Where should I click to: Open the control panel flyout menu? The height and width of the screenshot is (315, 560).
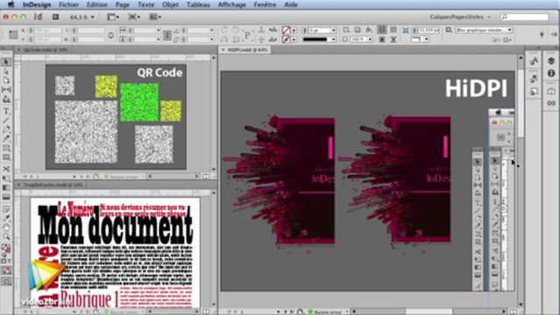point(554,34)
